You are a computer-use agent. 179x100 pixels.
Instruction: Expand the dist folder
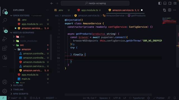coord(22,37)
